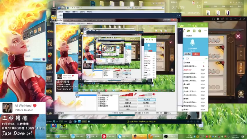Viewport: 247px width, 139px height.
Task: Toggle the 图片源 2 source checkbox
Action: (99, 102)
